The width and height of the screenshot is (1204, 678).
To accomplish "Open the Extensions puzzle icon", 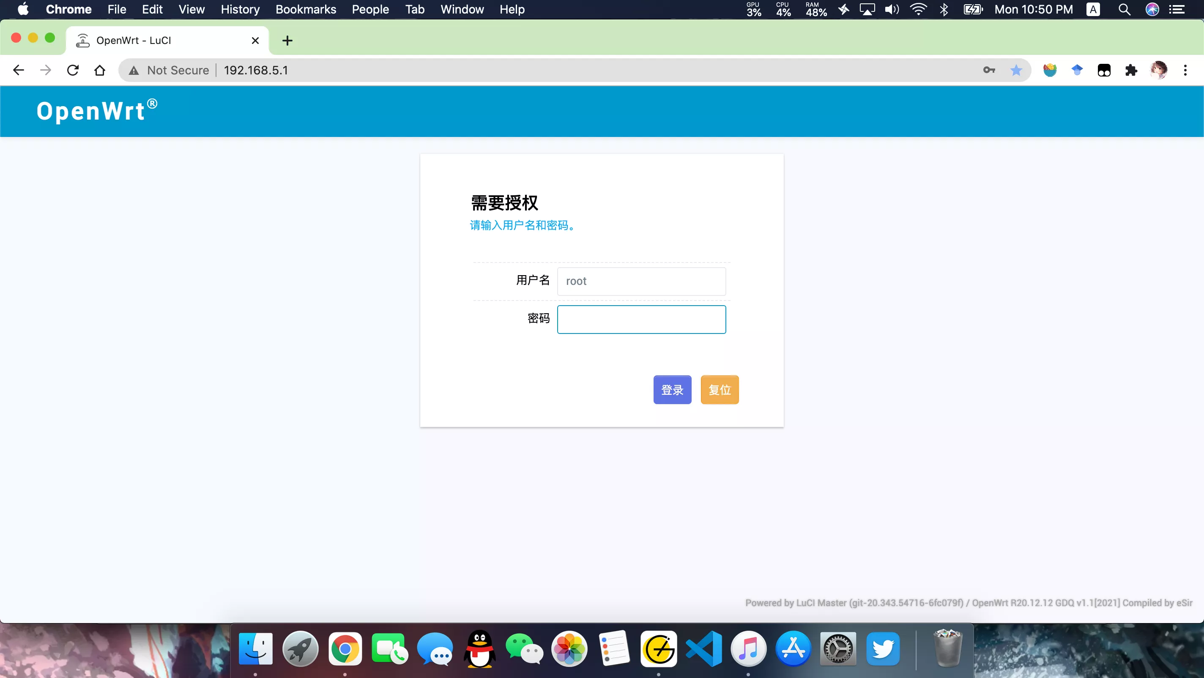I will [x=1131, y=70].
